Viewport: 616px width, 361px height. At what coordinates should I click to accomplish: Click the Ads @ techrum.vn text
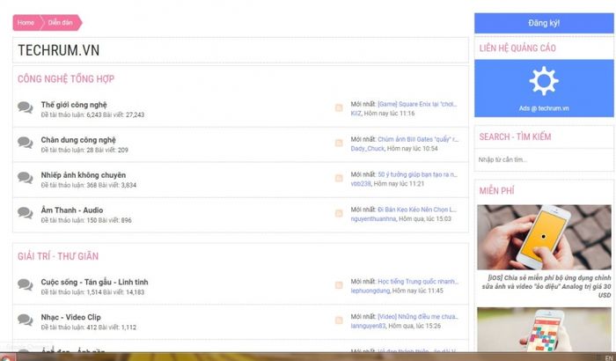(x=544, y=108)
